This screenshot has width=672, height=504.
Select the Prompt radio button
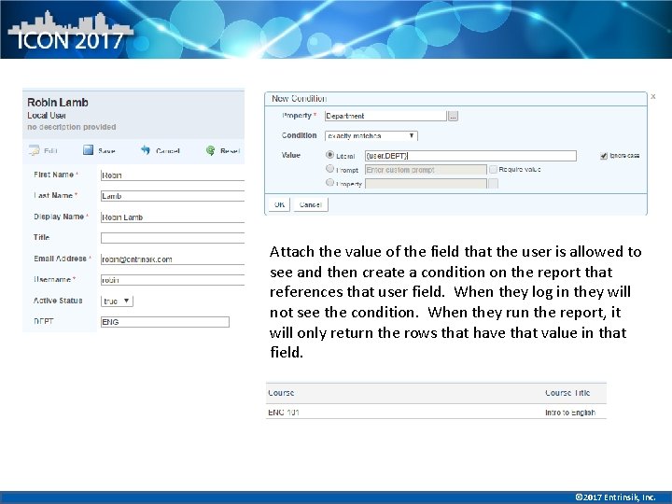[x=330, y=169]
